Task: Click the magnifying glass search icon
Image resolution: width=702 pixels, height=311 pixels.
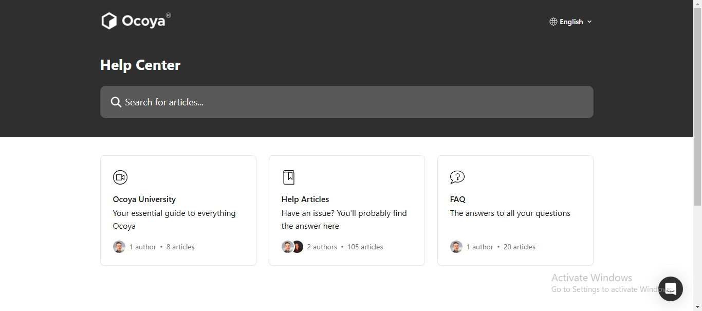Action: [116, 102]
